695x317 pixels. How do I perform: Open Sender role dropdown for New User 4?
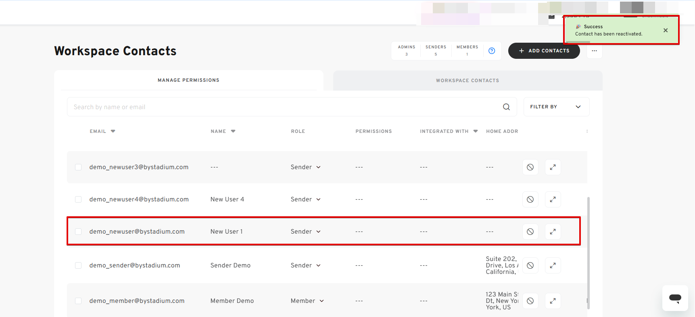[x=305, y=199]
